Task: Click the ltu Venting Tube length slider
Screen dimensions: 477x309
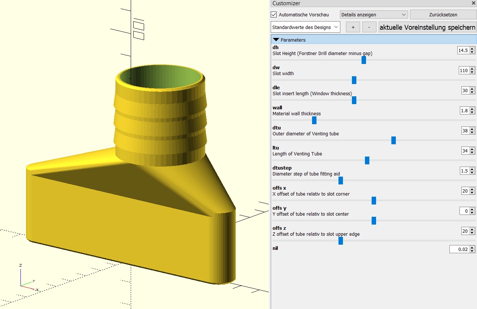Action: click(x=367, y=160)
